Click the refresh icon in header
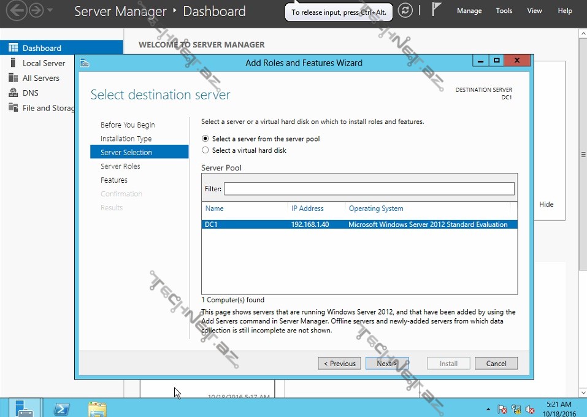 pos(405,10)
